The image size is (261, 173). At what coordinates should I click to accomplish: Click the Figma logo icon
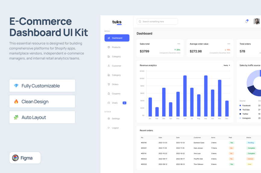tap(15, 158)
